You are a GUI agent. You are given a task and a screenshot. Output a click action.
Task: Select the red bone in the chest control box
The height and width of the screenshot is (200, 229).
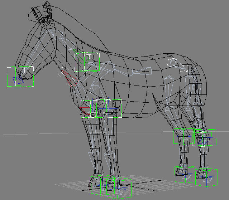[x=86, y=111]
